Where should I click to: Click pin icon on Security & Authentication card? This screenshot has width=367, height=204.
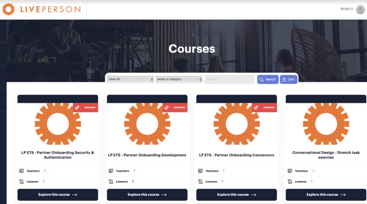(x=77, y=108)
